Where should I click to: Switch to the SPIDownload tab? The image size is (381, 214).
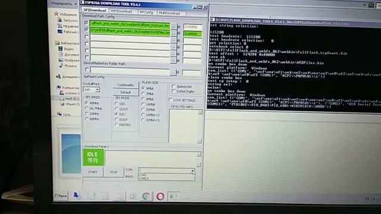[x=95, y=10]
